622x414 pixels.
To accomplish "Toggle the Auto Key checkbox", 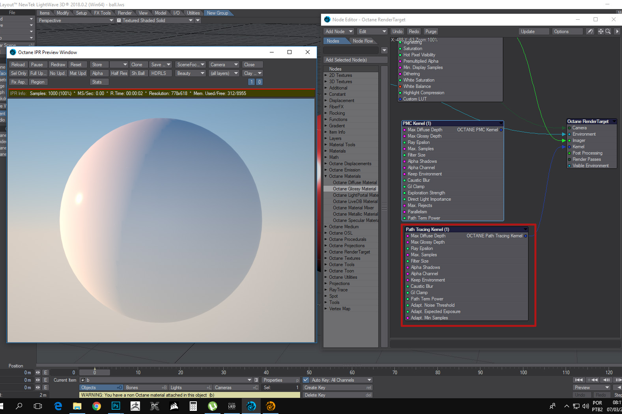I will [306, 380].
